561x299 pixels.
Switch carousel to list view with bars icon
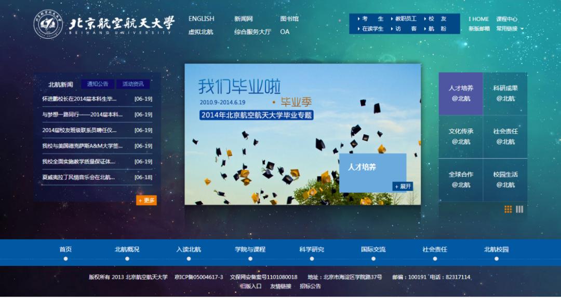coord(519,209)
